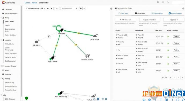185x101 pixels.
Task: Switch to the Deny Rules tab
Action: coord(123,13)
